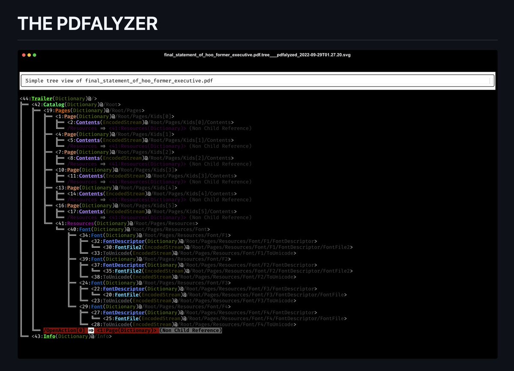This screenshot has width=514, height=371.
Task: Click the <32:FontDescriptor row for F1
Action: pyautogui.click(x=204, y=241)
